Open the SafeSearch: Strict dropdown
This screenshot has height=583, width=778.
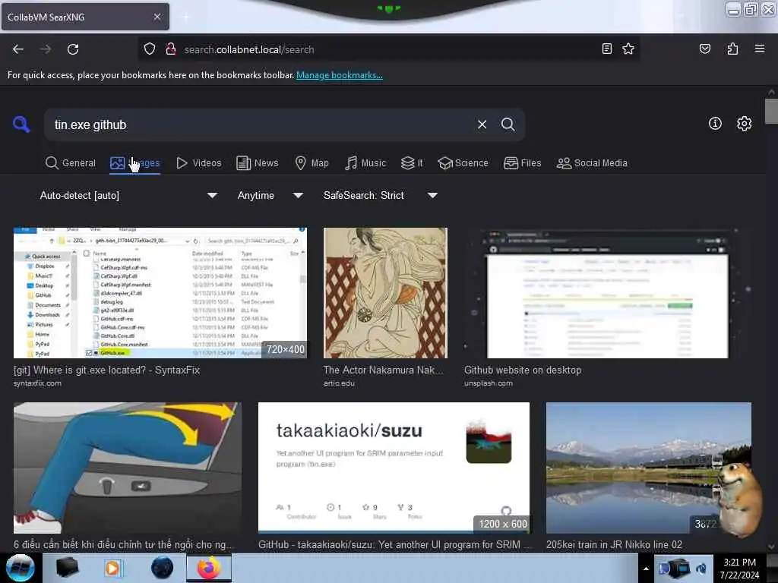[x=380, y=195]
